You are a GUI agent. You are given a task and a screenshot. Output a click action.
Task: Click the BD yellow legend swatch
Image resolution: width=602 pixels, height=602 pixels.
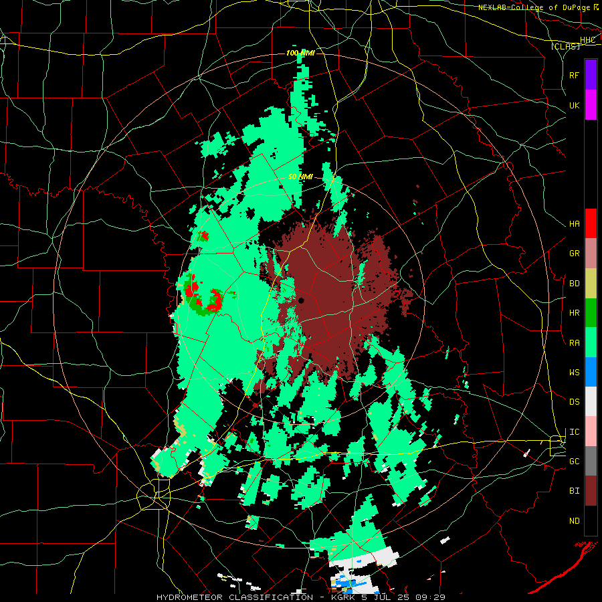point(591,283)
